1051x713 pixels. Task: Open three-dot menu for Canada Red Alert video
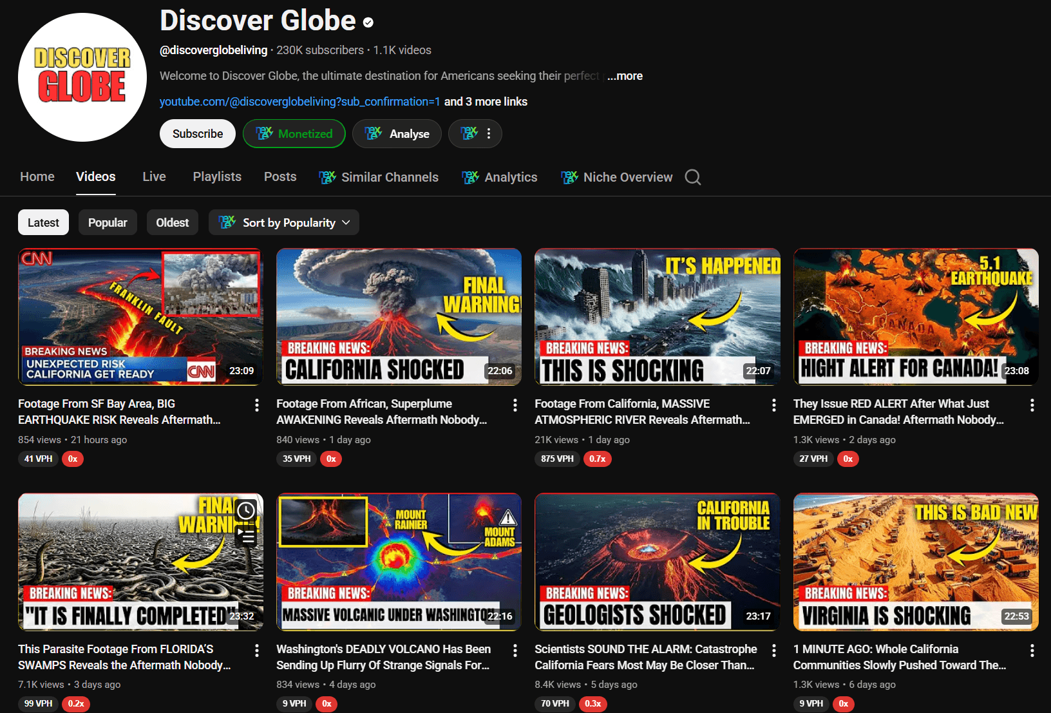(x=1032, y=405)
